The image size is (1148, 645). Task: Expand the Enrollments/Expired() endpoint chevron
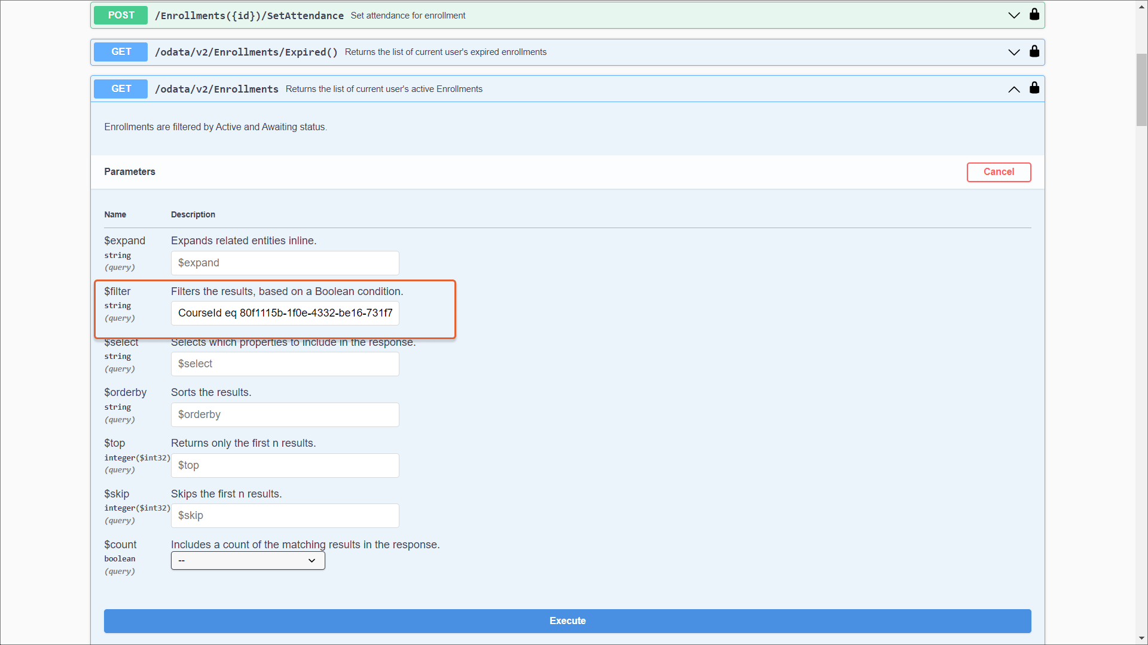(1014, 53)
